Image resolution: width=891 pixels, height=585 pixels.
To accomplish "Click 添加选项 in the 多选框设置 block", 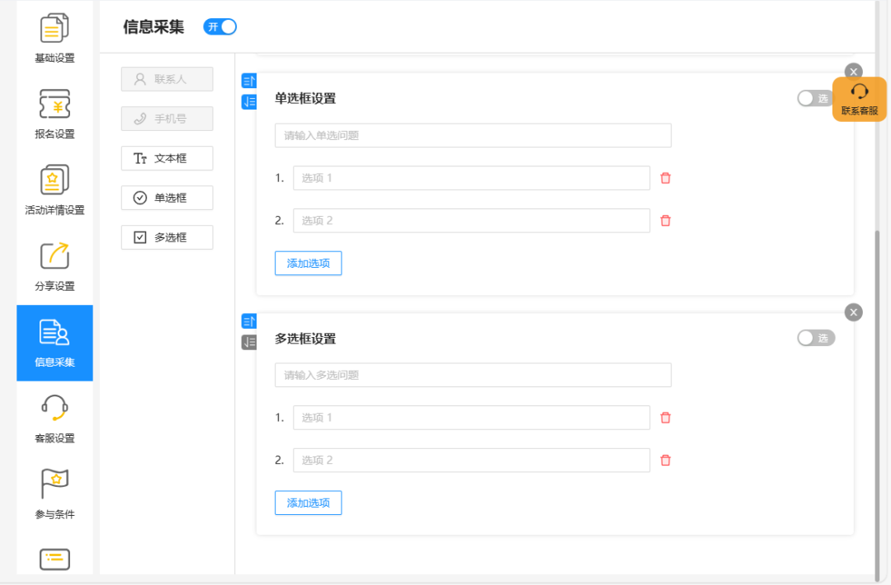I will [308, 503].
